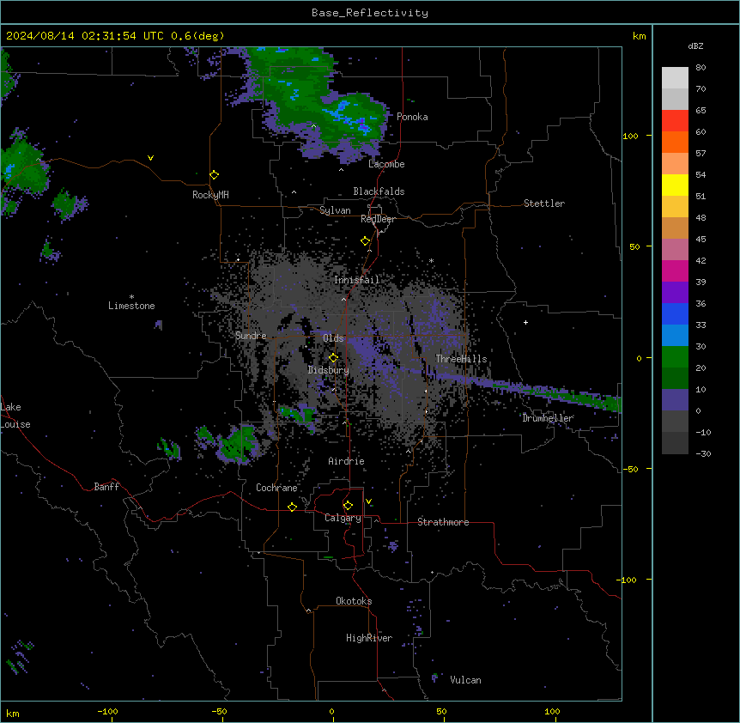Click the dBZ legend heading
Image resolution: width=740 pixels, height=723 pixels.
coord(695,46)
